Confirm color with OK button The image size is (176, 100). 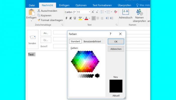coord(116,41)
